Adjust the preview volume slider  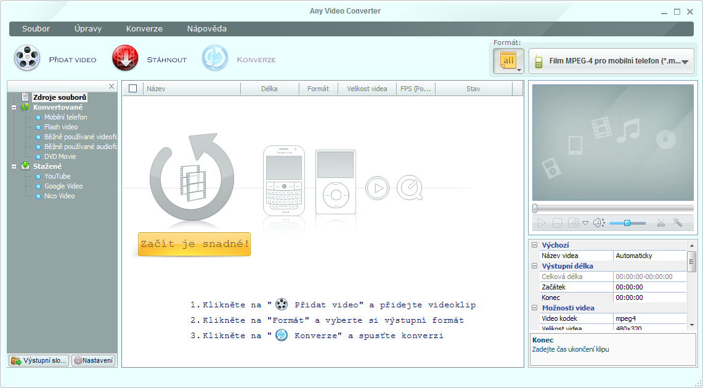point(627,223)
